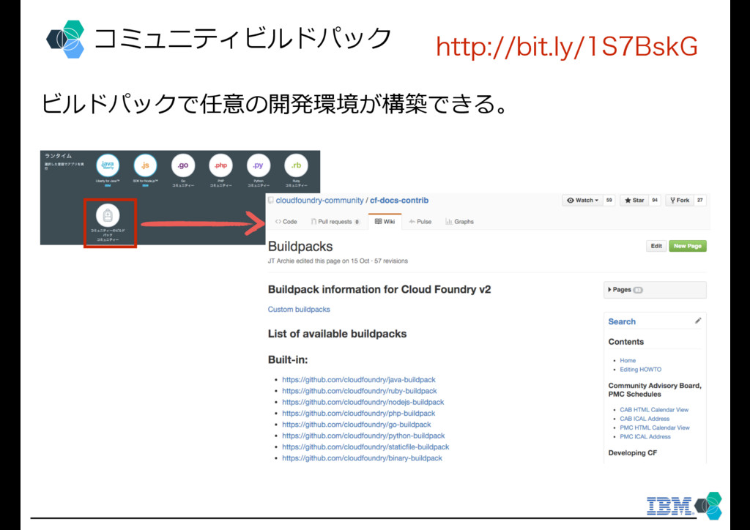Click the 'Developing CF' sidebar heading
This screenshot has width=750, height=530.
click(632, 452)
